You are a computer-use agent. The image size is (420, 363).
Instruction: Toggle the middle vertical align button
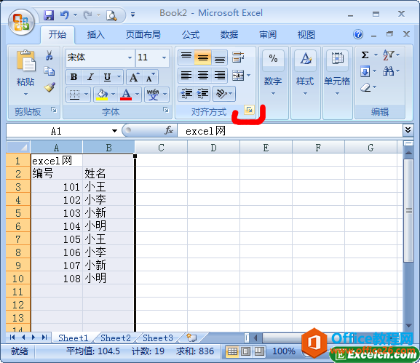click(x=203, y=57)
